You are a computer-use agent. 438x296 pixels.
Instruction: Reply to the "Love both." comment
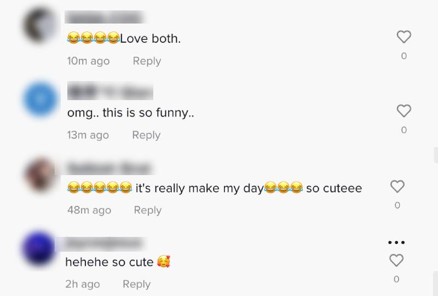point(147,61)
